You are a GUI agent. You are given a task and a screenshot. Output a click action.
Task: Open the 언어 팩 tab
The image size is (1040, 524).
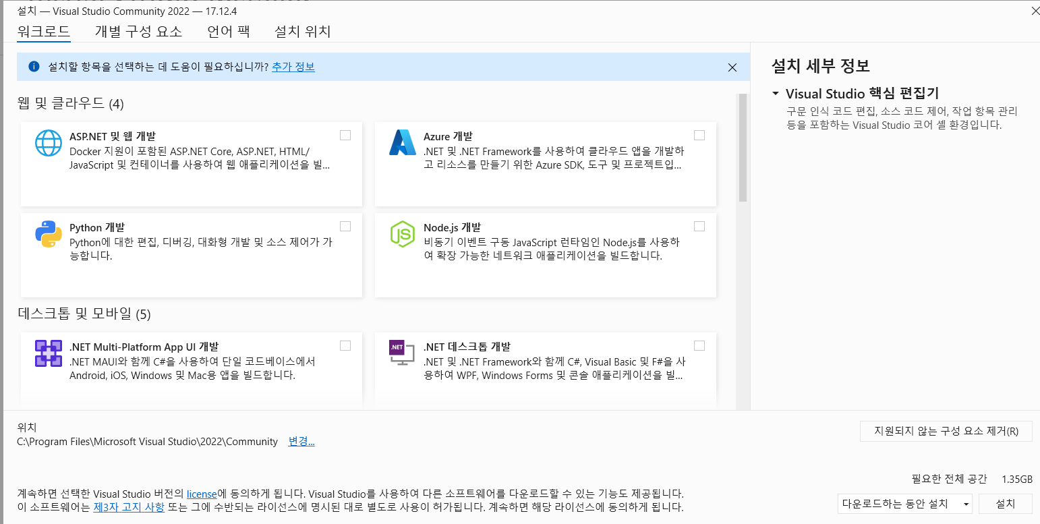[x=228, y=32]
